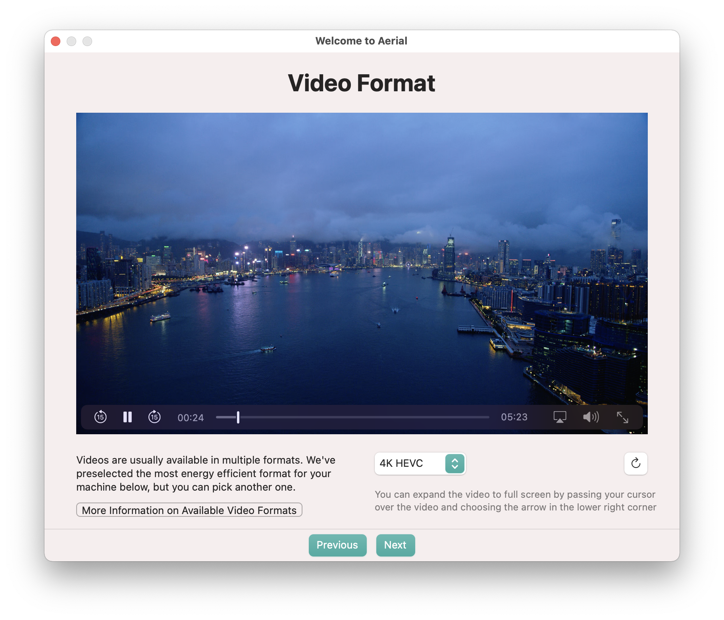Go back with the Previous button
The height and width of the screenshot is (620, 724).
pos(337,545)
